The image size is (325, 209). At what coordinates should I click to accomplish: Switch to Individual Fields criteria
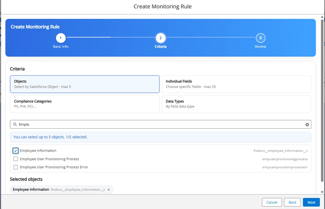click(236, 84)
